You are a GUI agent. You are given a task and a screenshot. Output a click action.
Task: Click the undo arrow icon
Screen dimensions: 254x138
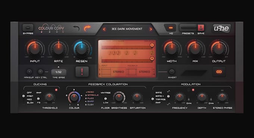coord(76,28)
